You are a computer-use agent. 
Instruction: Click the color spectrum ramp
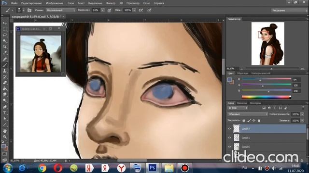266,97
